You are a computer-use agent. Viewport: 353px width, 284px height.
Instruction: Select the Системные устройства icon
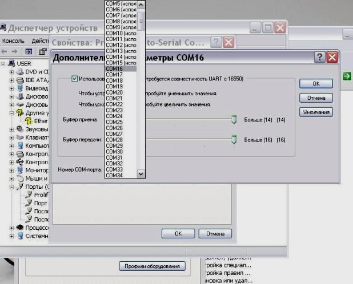[x=20, y=236]
